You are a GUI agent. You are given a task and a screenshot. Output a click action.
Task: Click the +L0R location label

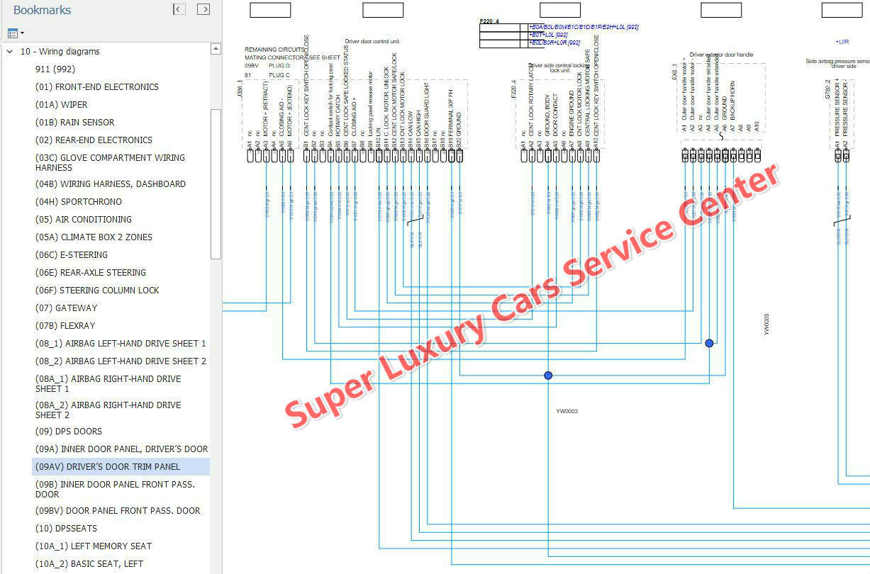(842, 42)
